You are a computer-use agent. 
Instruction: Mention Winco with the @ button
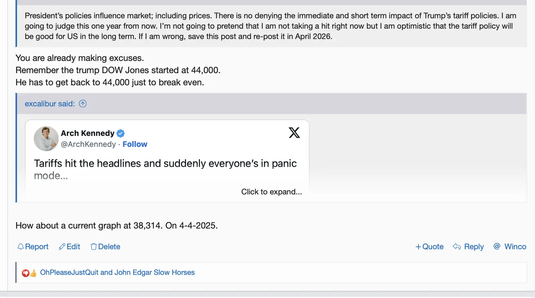pyautogui.click(x=510, y=247)
